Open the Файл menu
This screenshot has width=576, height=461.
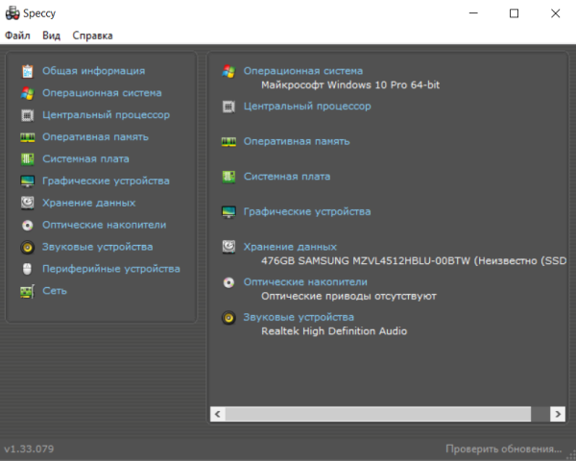17,36
